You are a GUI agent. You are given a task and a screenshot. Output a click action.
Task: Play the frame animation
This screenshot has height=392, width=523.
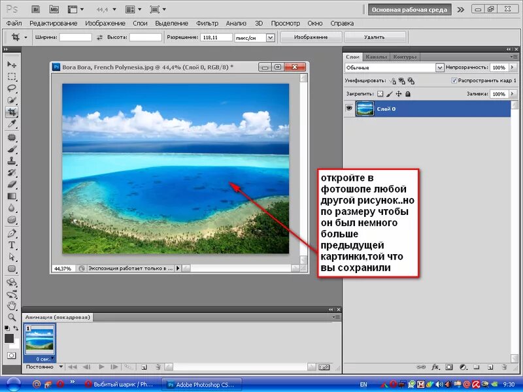click(101, 367)
